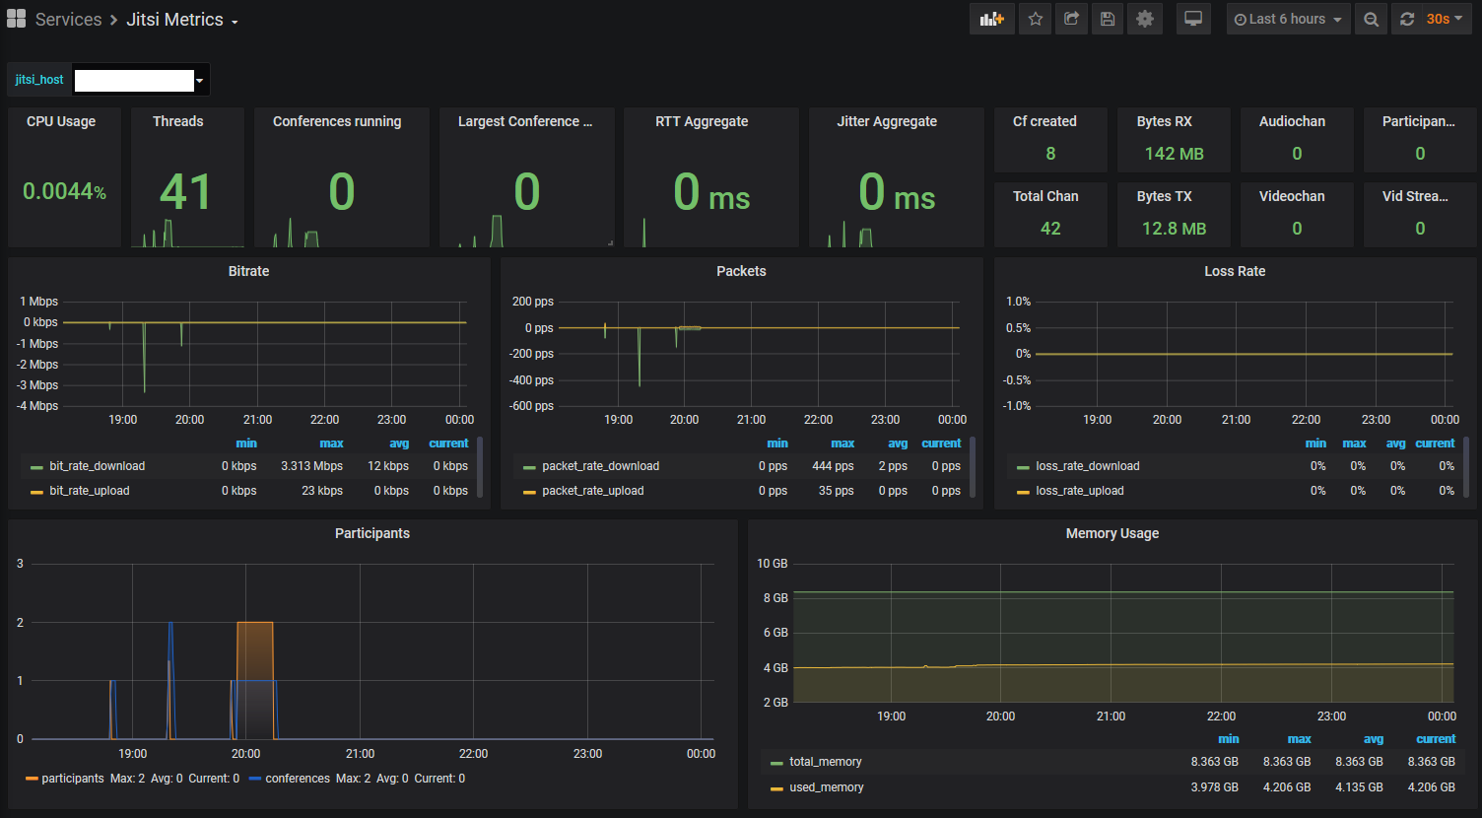Refresh the dashboard now
This screenshot has height=818, width=1482.
(x=1407, y=19)
